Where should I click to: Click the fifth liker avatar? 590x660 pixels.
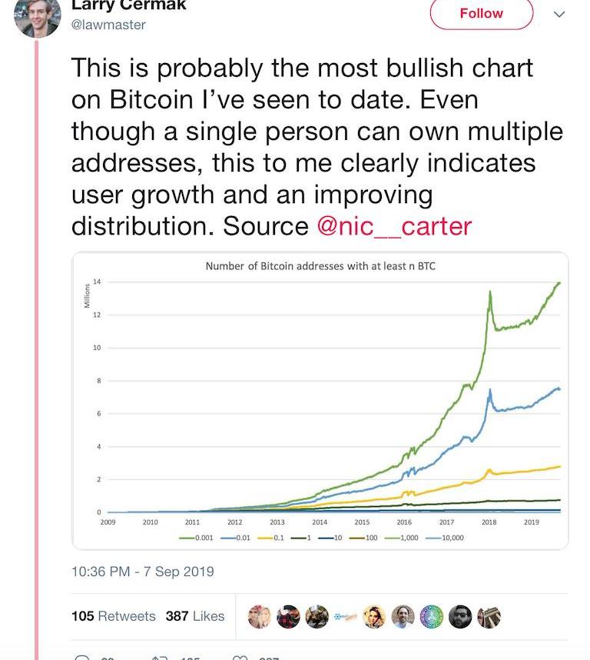point(374,617)
